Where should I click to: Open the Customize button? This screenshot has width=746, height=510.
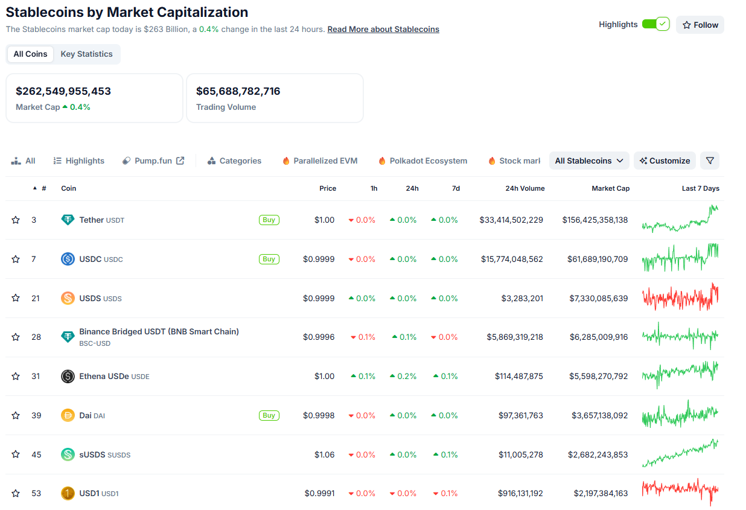click(665, 161)
